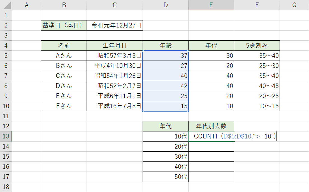Screen dimensions: 309x192
Task: Select row 3 header
Action: [6, 35]
